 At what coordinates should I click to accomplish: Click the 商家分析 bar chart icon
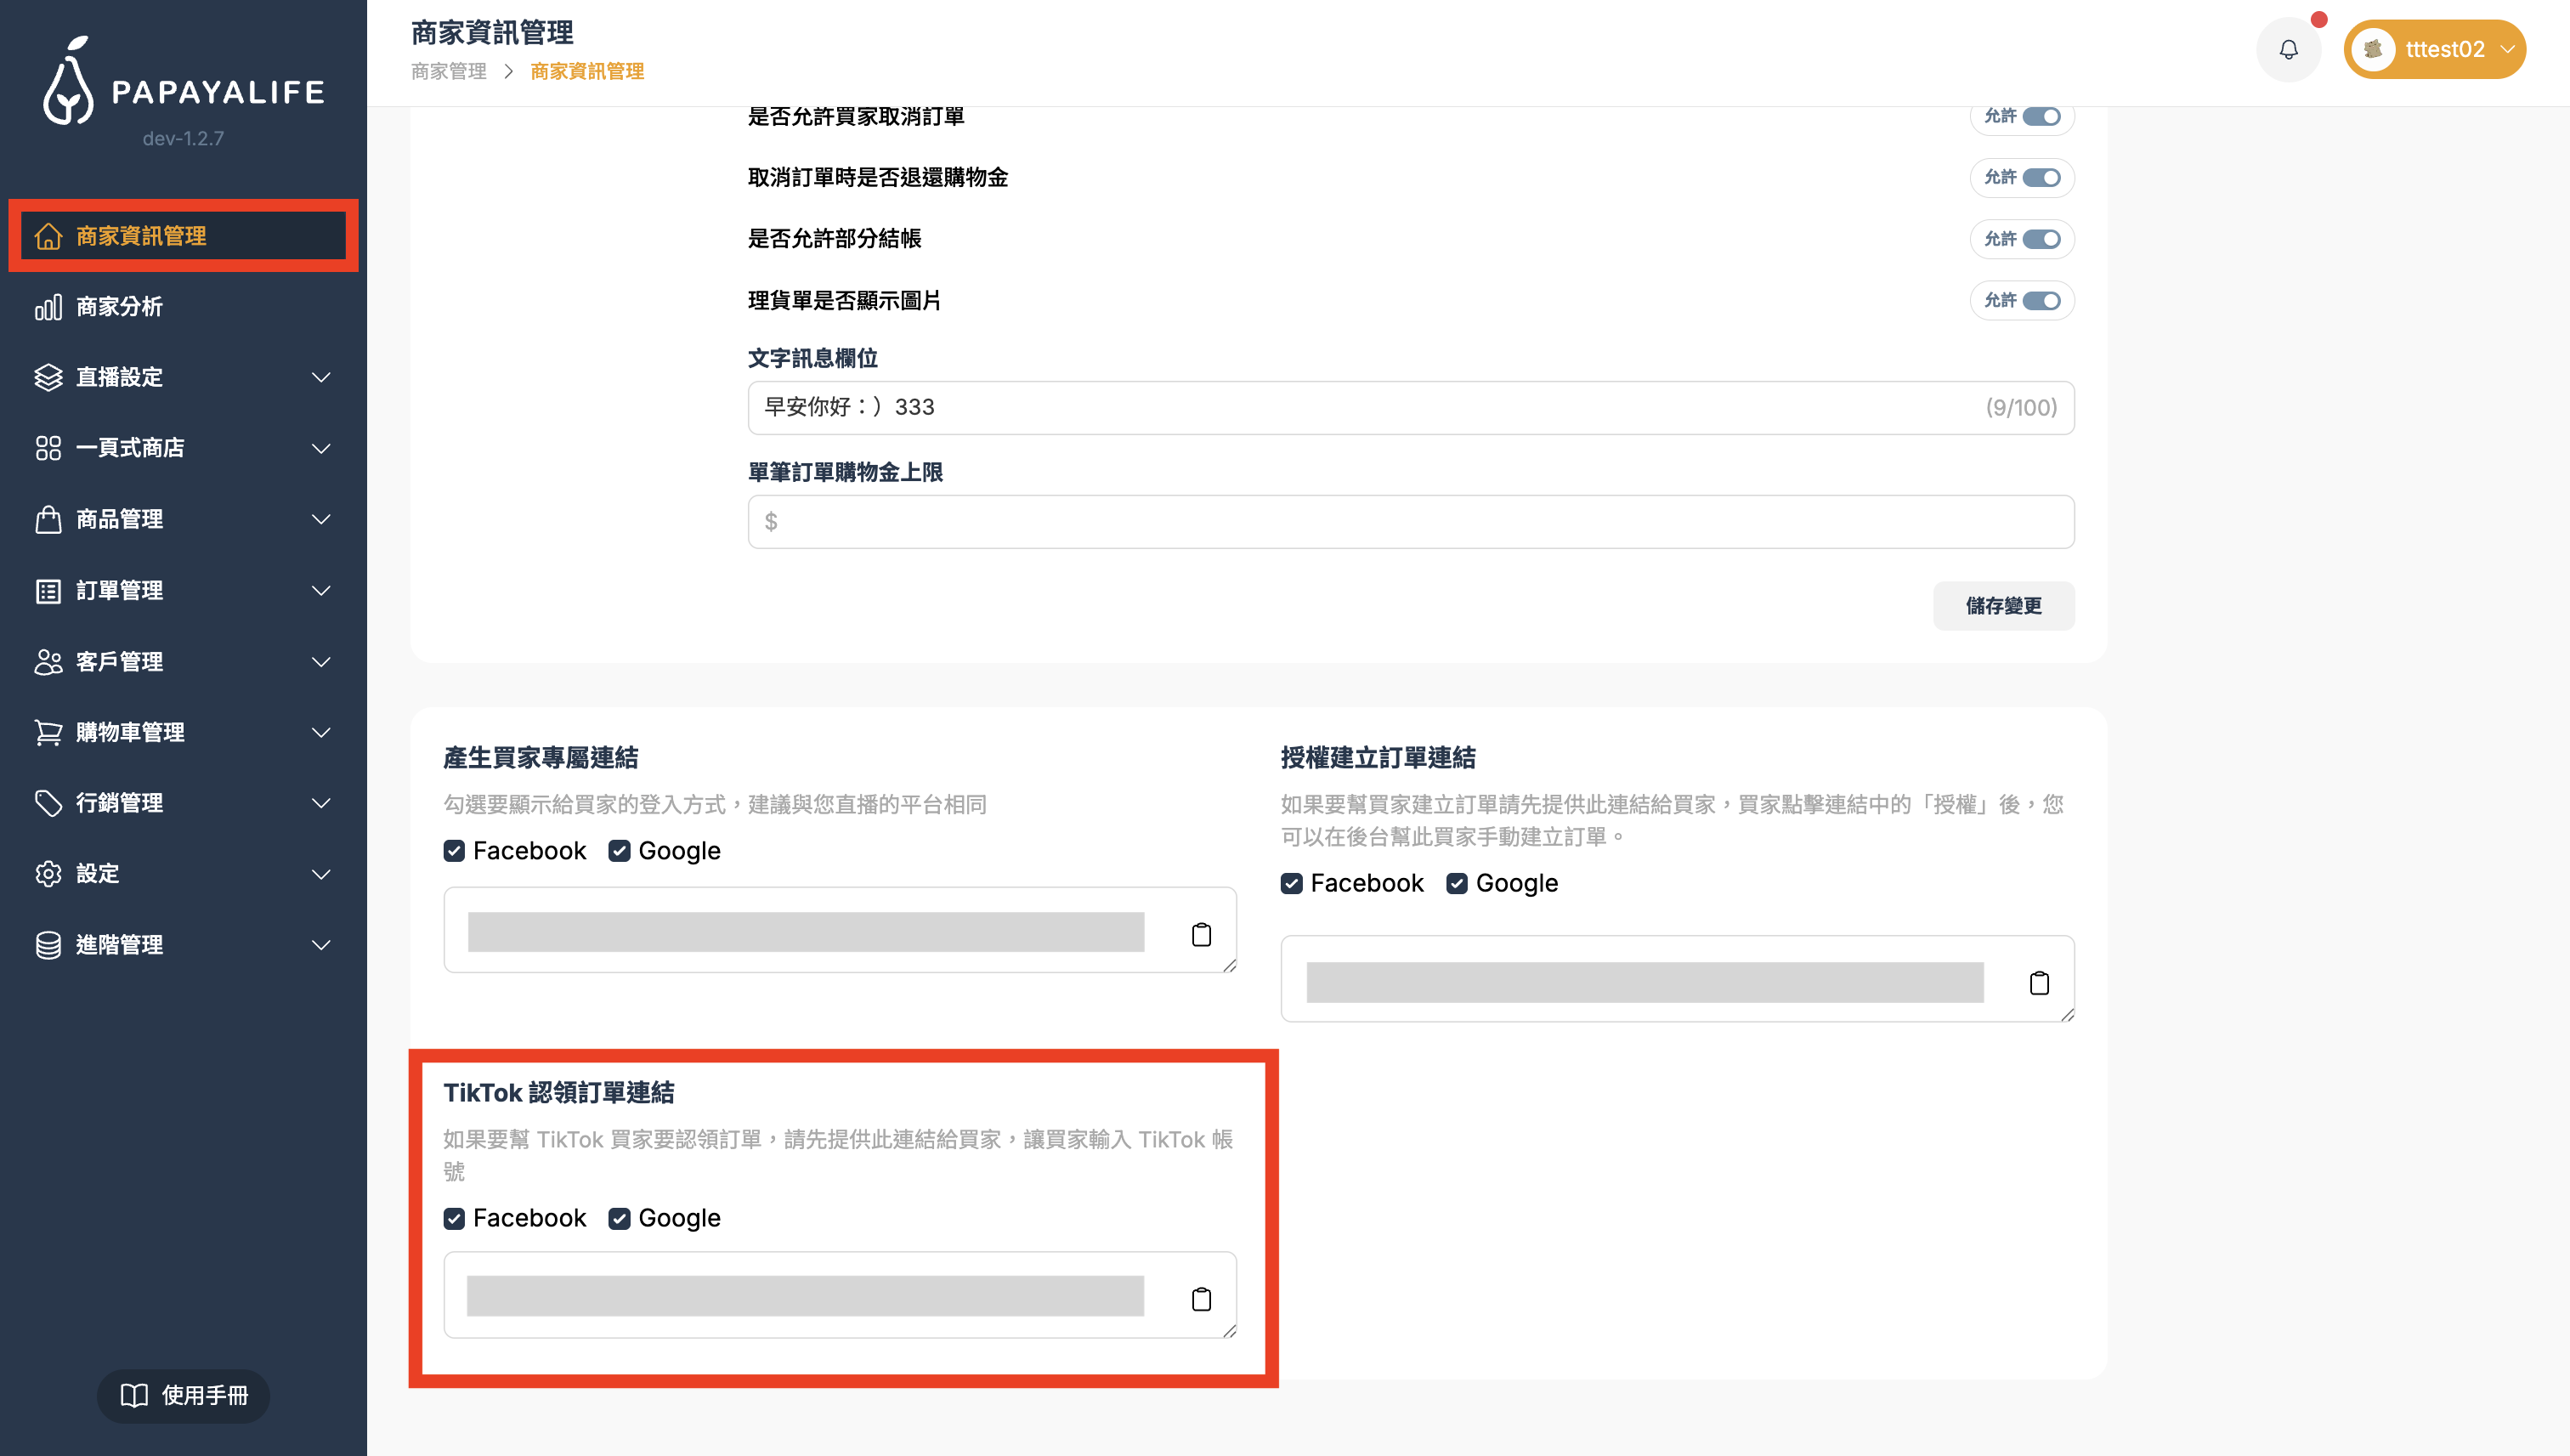[x=48, y=307]
